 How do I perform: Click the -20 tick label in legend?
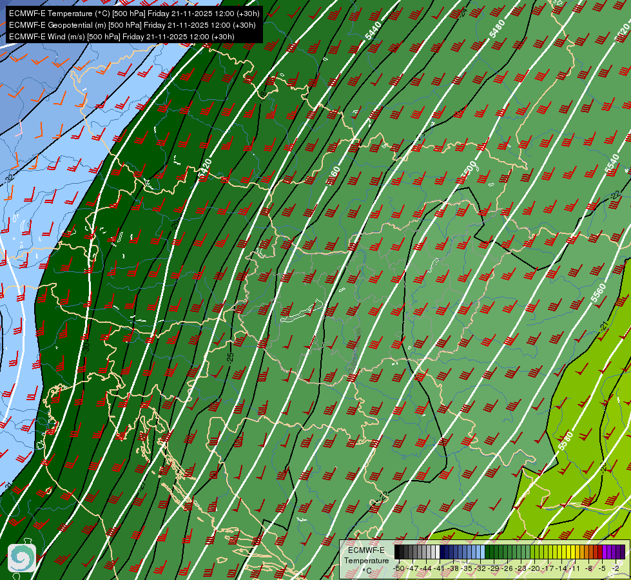pos(534,569)
